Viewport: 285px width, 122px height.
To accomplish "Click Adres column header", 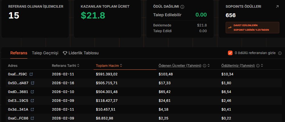I will 13,66.
